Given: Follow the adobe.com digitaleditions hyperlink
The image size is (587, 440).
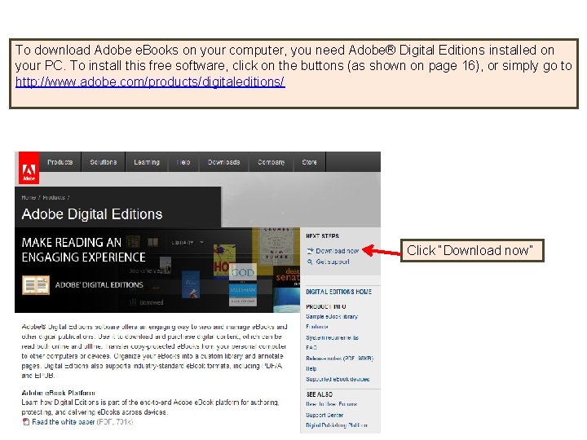Looking at the screenshot, I should [150, 81].
